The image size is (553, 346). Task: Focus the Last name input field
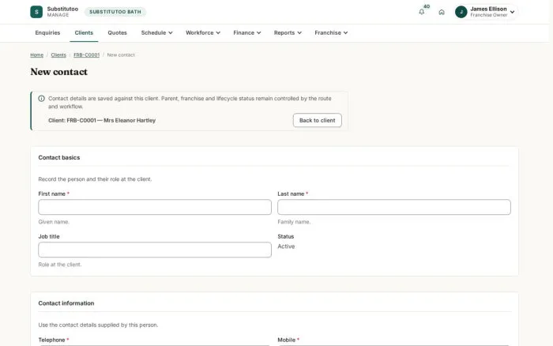coord(394,207)
